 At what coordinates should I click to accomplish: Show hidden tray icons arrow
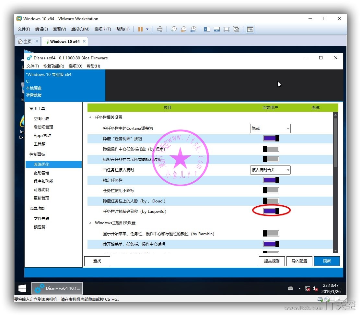click(x=299, y=288)
